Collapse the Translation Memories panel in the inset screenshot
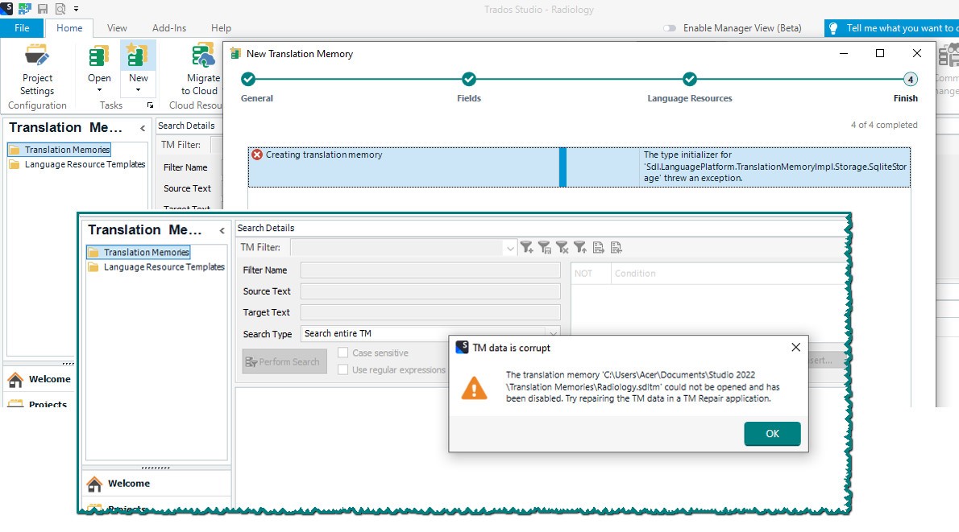The width and height of the screenshot is (959, 532). tap(222, 231)
